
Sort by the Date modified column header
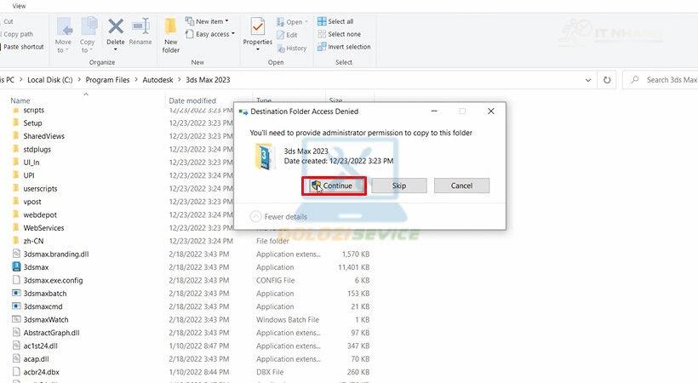192,100
